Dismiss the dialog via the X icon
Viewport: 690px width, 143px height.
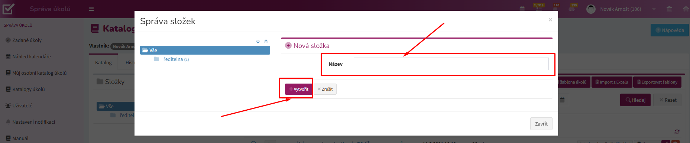(550, 20)
